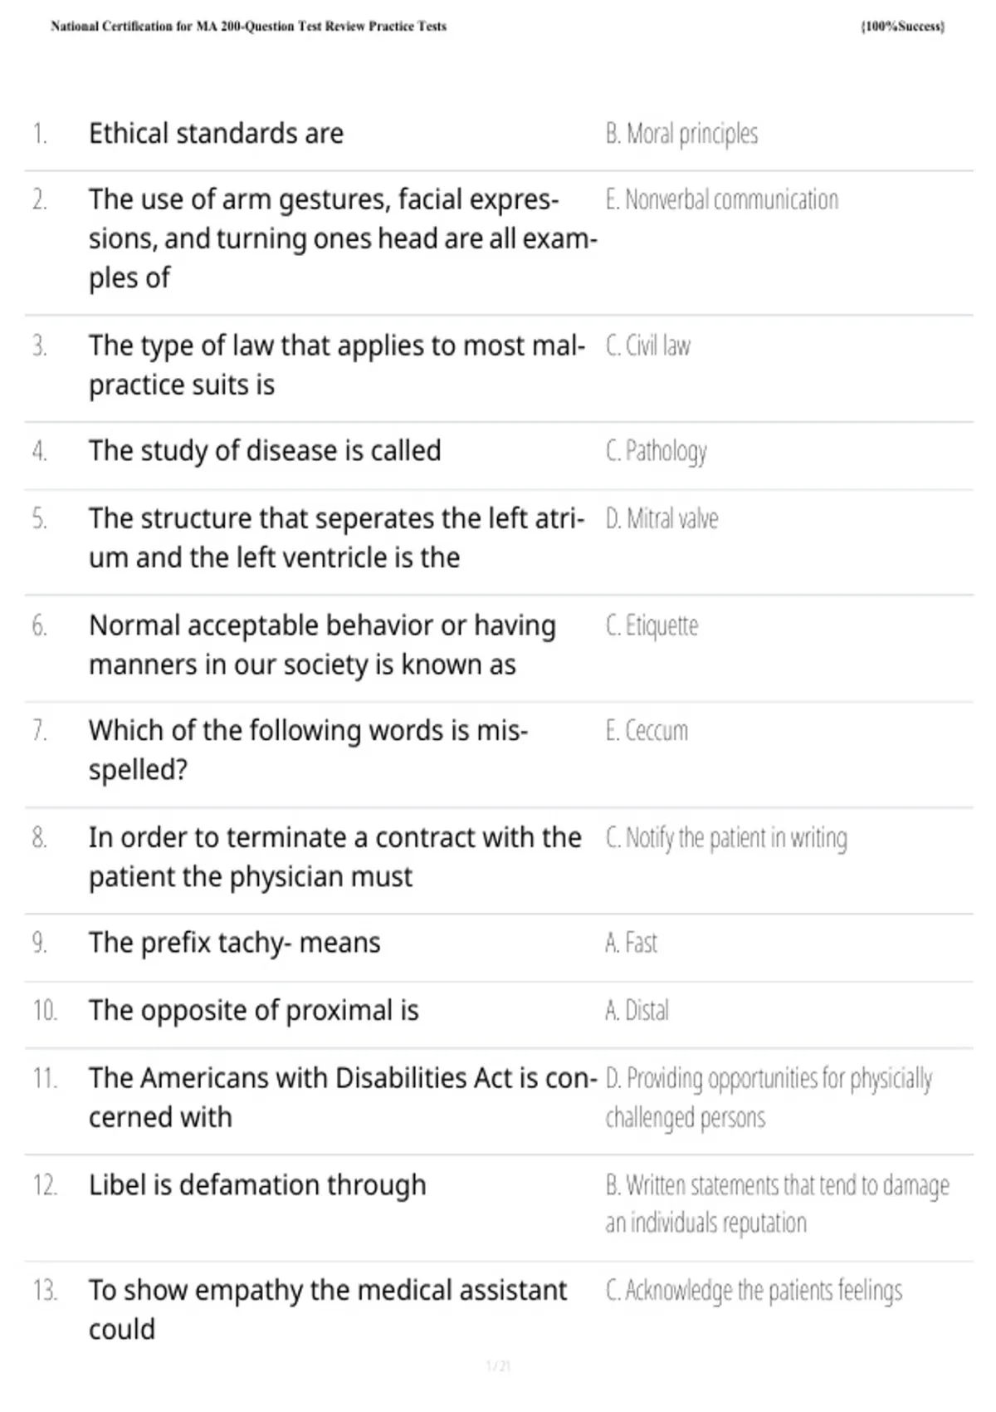
Task: Click answer 'E. Nonverbal communication'
Action: pos(722,199)
